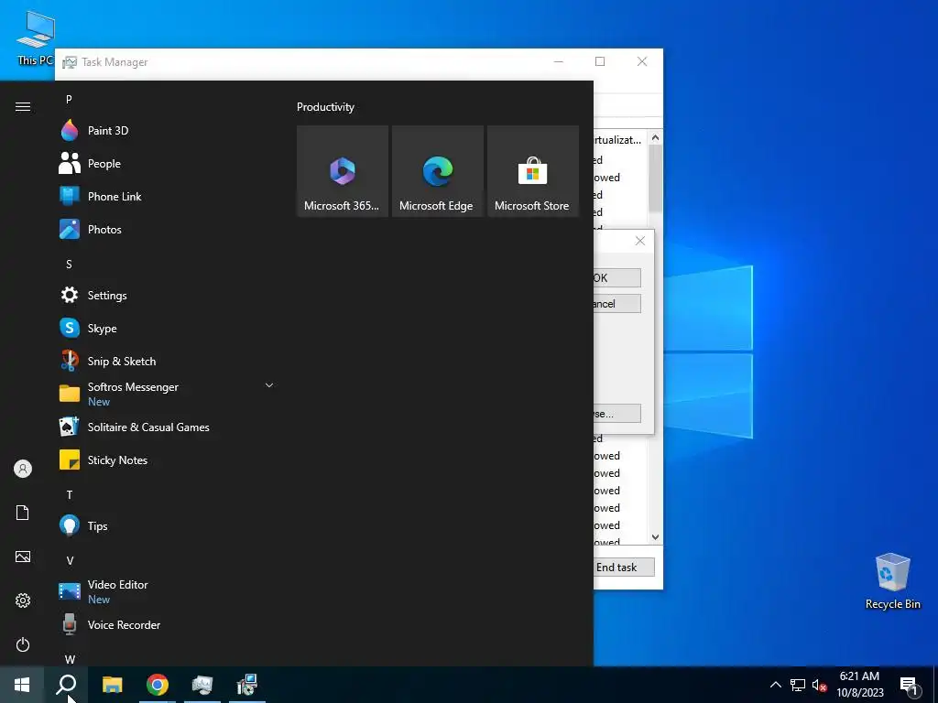The height and width of the screenshot is (703, 938).
Task: Open File Explorer from the taskbar
Action: coord(112,685)
